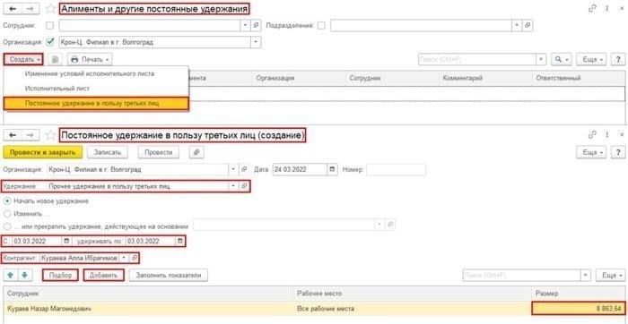The width and height of the screenshot is (628, 324).
Task: Open calendar for удерживать по date
Action: coord(179,242)
